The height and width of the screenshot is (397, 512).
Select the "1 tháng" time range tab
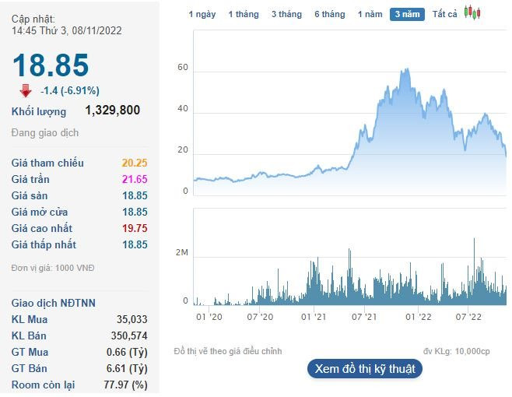click(x=244, y=14)
